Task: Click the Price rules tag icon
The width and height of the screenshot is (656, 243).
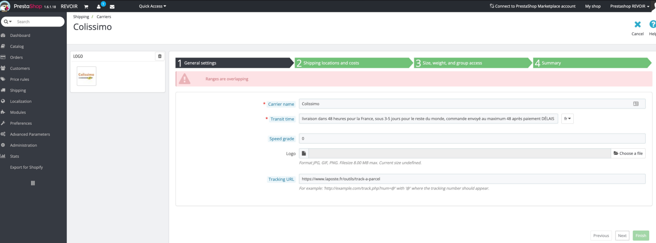Action: tap(3, 79)
